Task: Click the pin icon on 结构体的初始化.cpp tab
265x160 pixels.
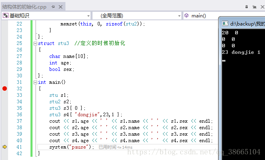Action: [x=53, y=7]
